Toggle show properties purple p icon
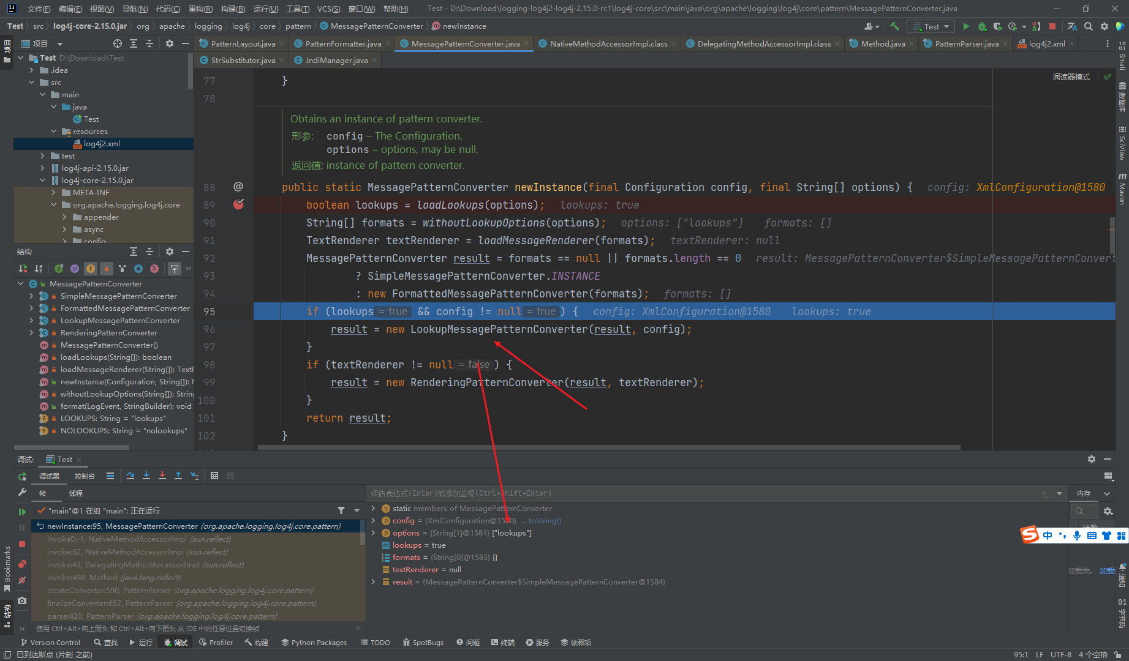The image size is (1129, 661). [75, 268]
